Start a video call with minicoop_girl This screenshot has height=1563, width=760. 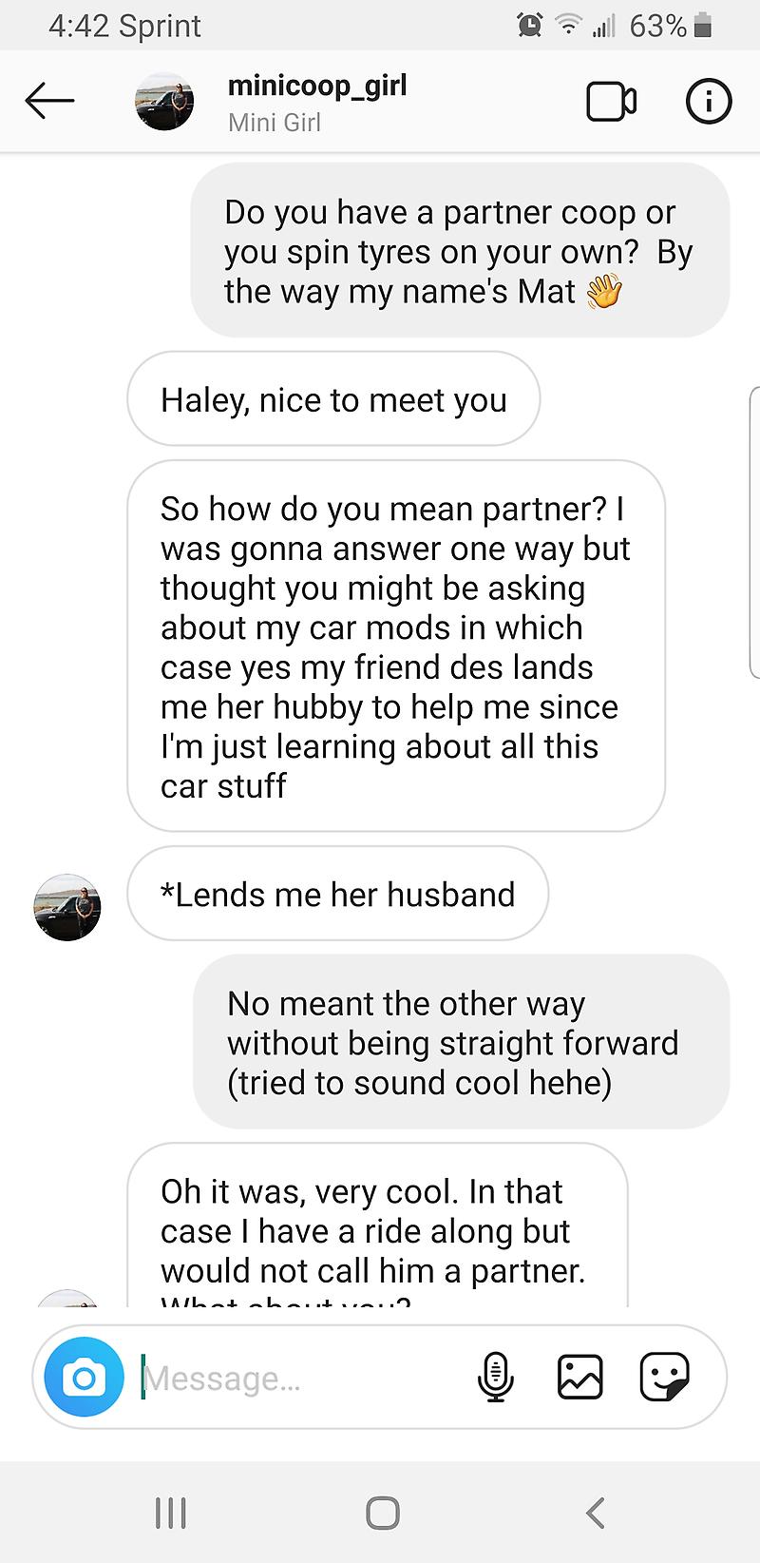click(x=611, y=102)
